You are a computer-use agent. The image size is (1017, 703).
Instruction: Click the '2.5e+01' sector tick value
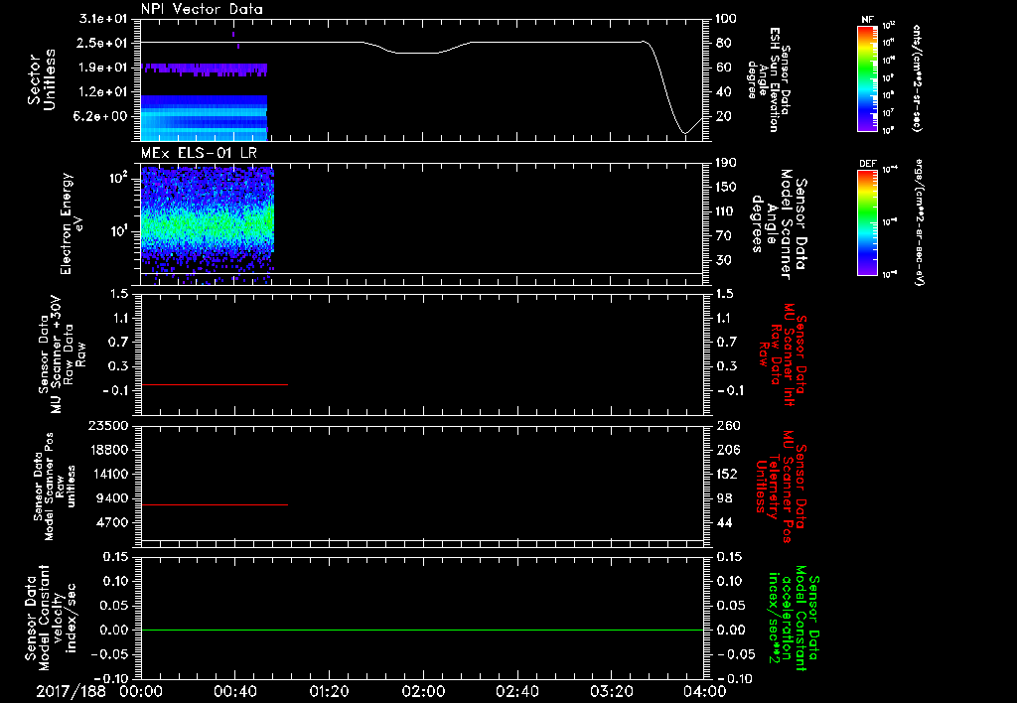[102, 43]
